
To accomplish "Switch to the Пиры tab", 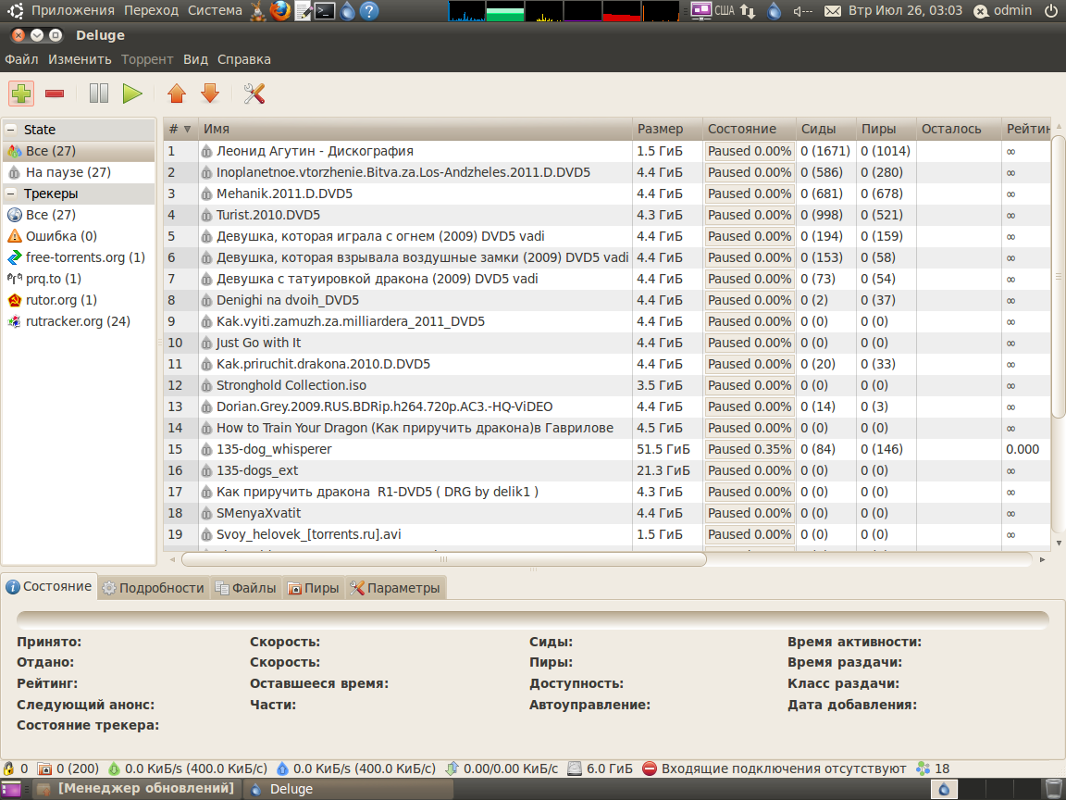I will [314, 588].
